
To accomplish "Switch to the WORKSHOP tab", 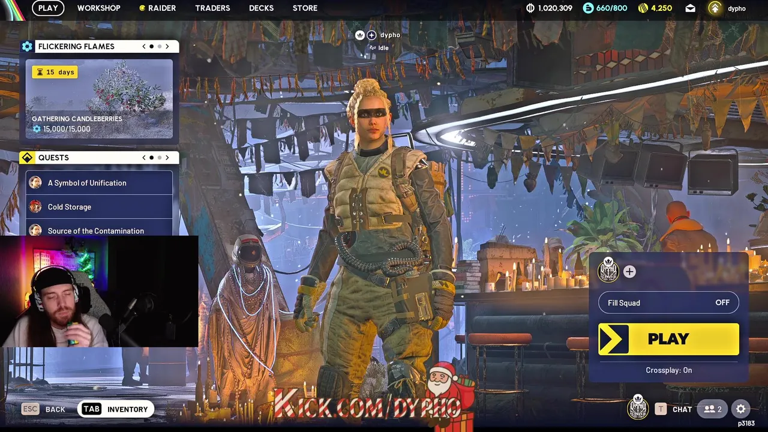I will (x=99, y=8).
